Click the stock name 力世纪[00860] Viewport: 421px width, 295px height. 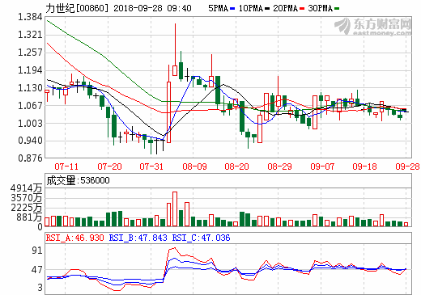click(77, 8)
